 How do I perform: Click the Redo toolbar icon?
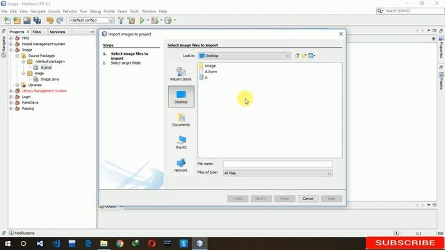coord(60,20)
